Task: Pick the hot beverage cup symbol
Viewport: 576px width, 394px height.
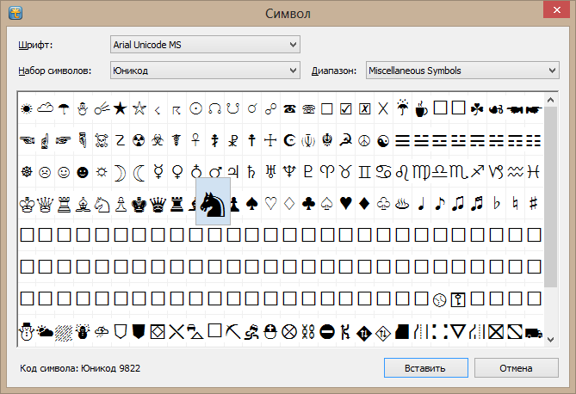Action: (x=421, y=108)
